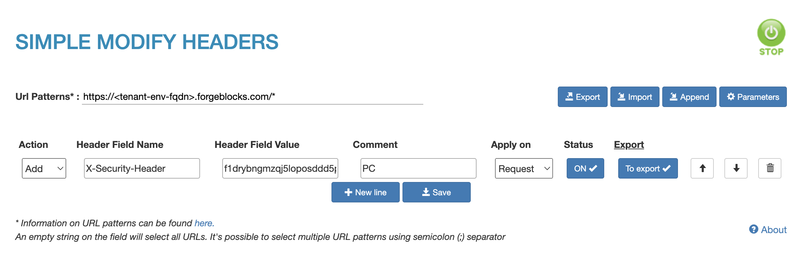Edit the PC comment field

coord(418,168)
